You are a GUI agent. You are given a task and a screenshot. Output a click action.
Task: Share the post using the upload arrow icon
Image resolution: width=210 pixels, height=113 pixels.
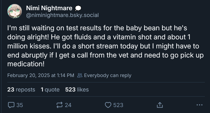[x=160, y=105]
